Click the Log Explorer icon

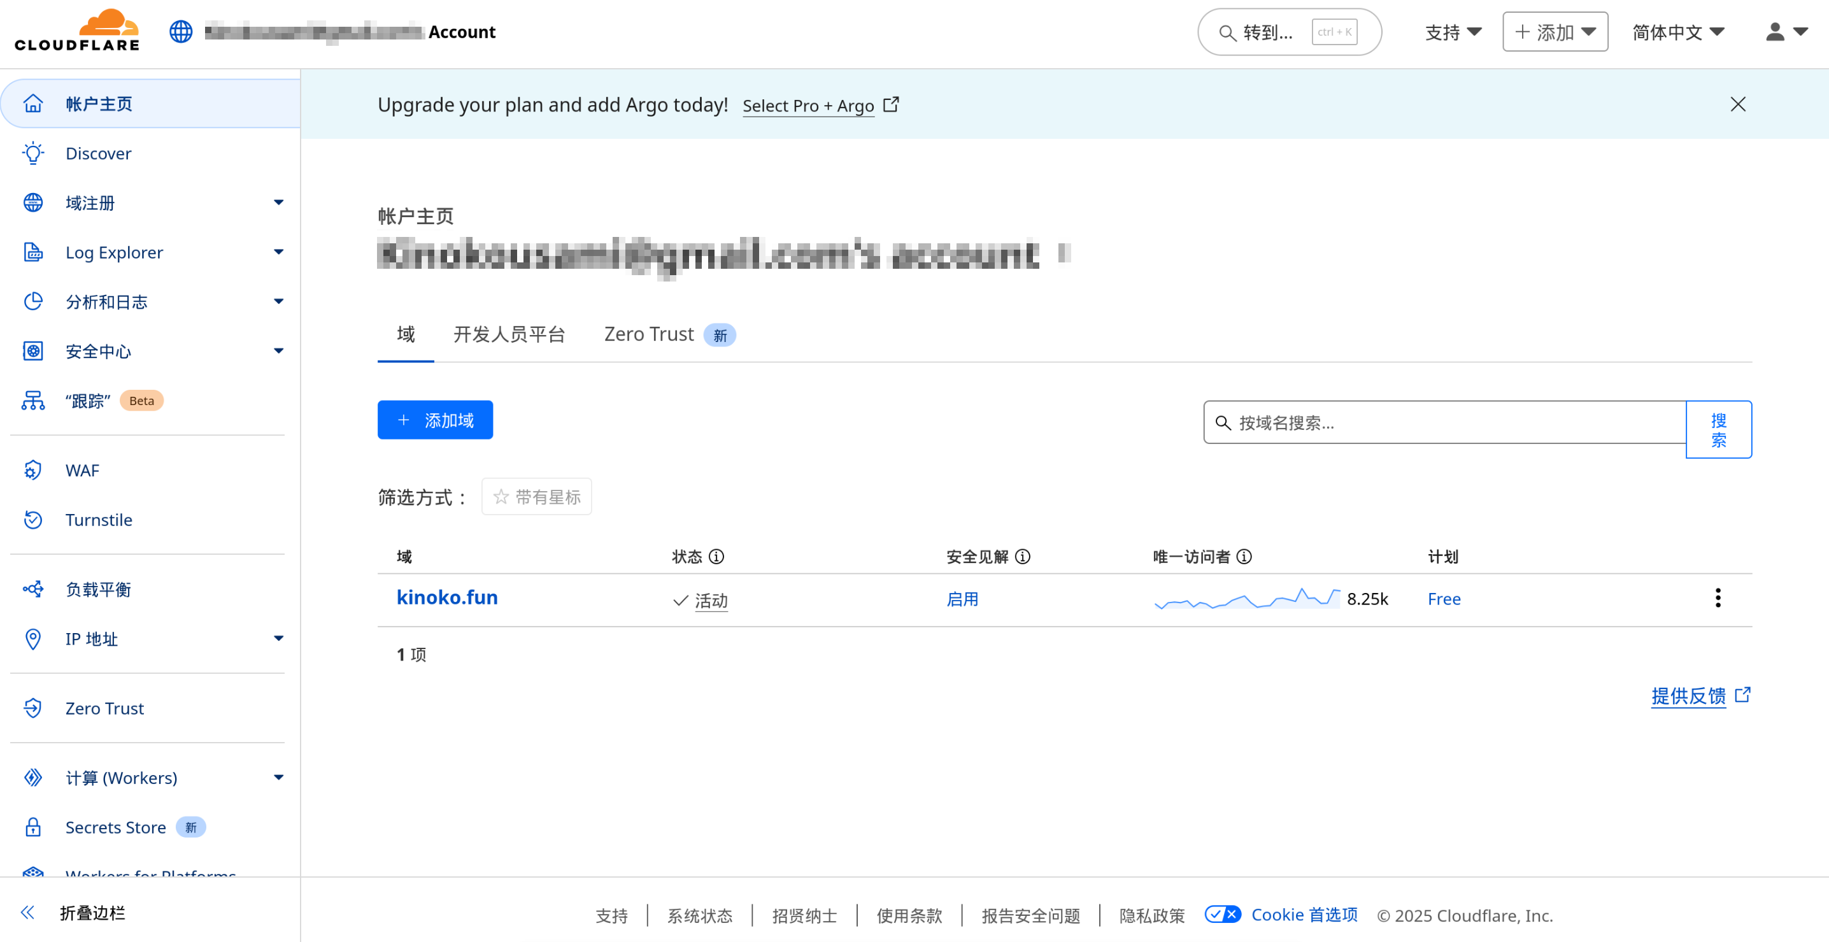point(32,252)
